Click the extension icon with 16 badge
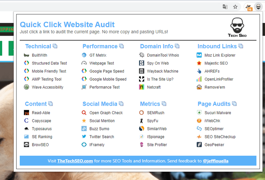 point(249,7)
